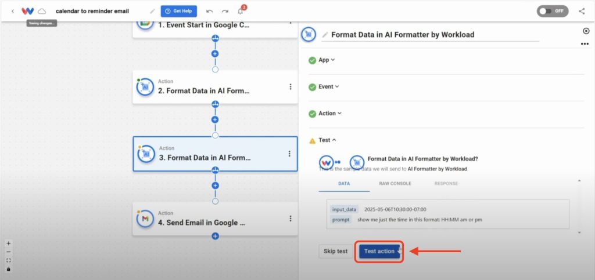
Task: Edit workflow name with pencil icon
Action: 152,11
